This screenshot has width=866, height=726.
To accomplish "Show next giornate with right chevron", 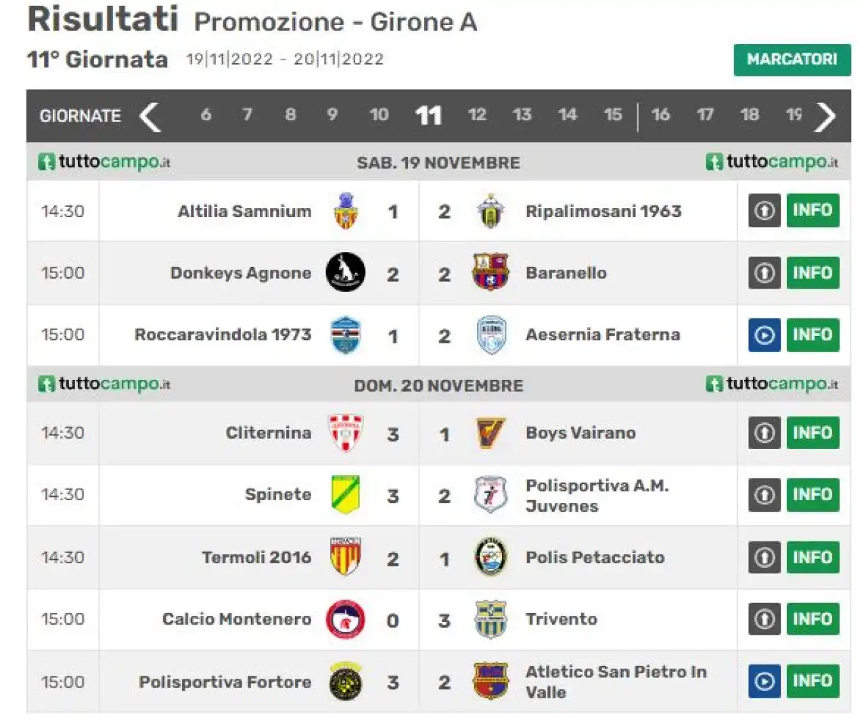I will click(825, 116).
